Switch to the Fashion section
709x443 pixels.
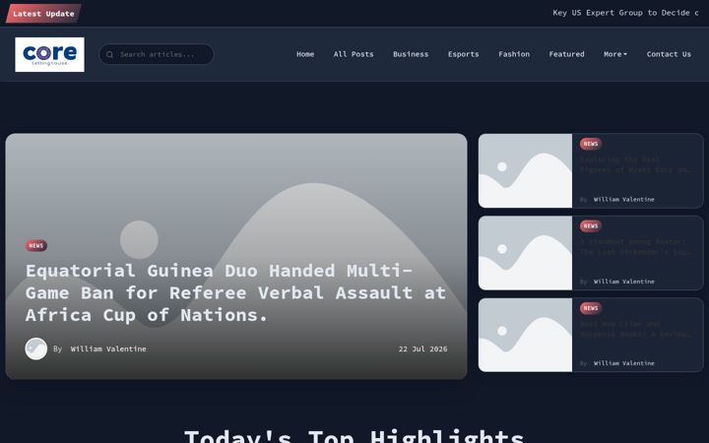click(514, 54)
